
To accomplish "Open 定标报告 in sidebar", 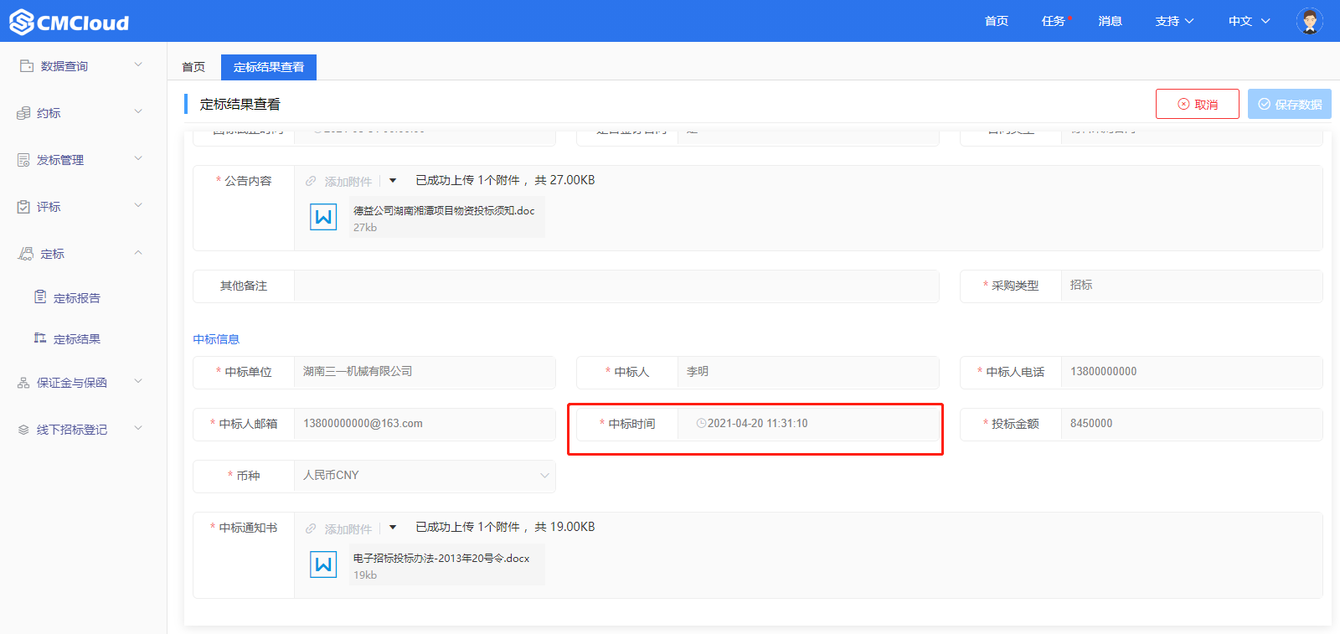I will pyautogui.click(x=77, y=298).
